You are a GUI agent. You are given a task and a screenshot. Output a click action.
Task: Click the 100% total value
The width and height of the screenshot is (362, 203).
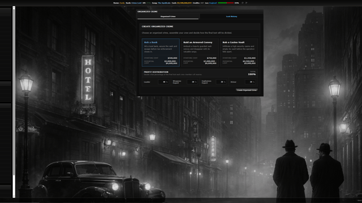click(x=252, y=74)
